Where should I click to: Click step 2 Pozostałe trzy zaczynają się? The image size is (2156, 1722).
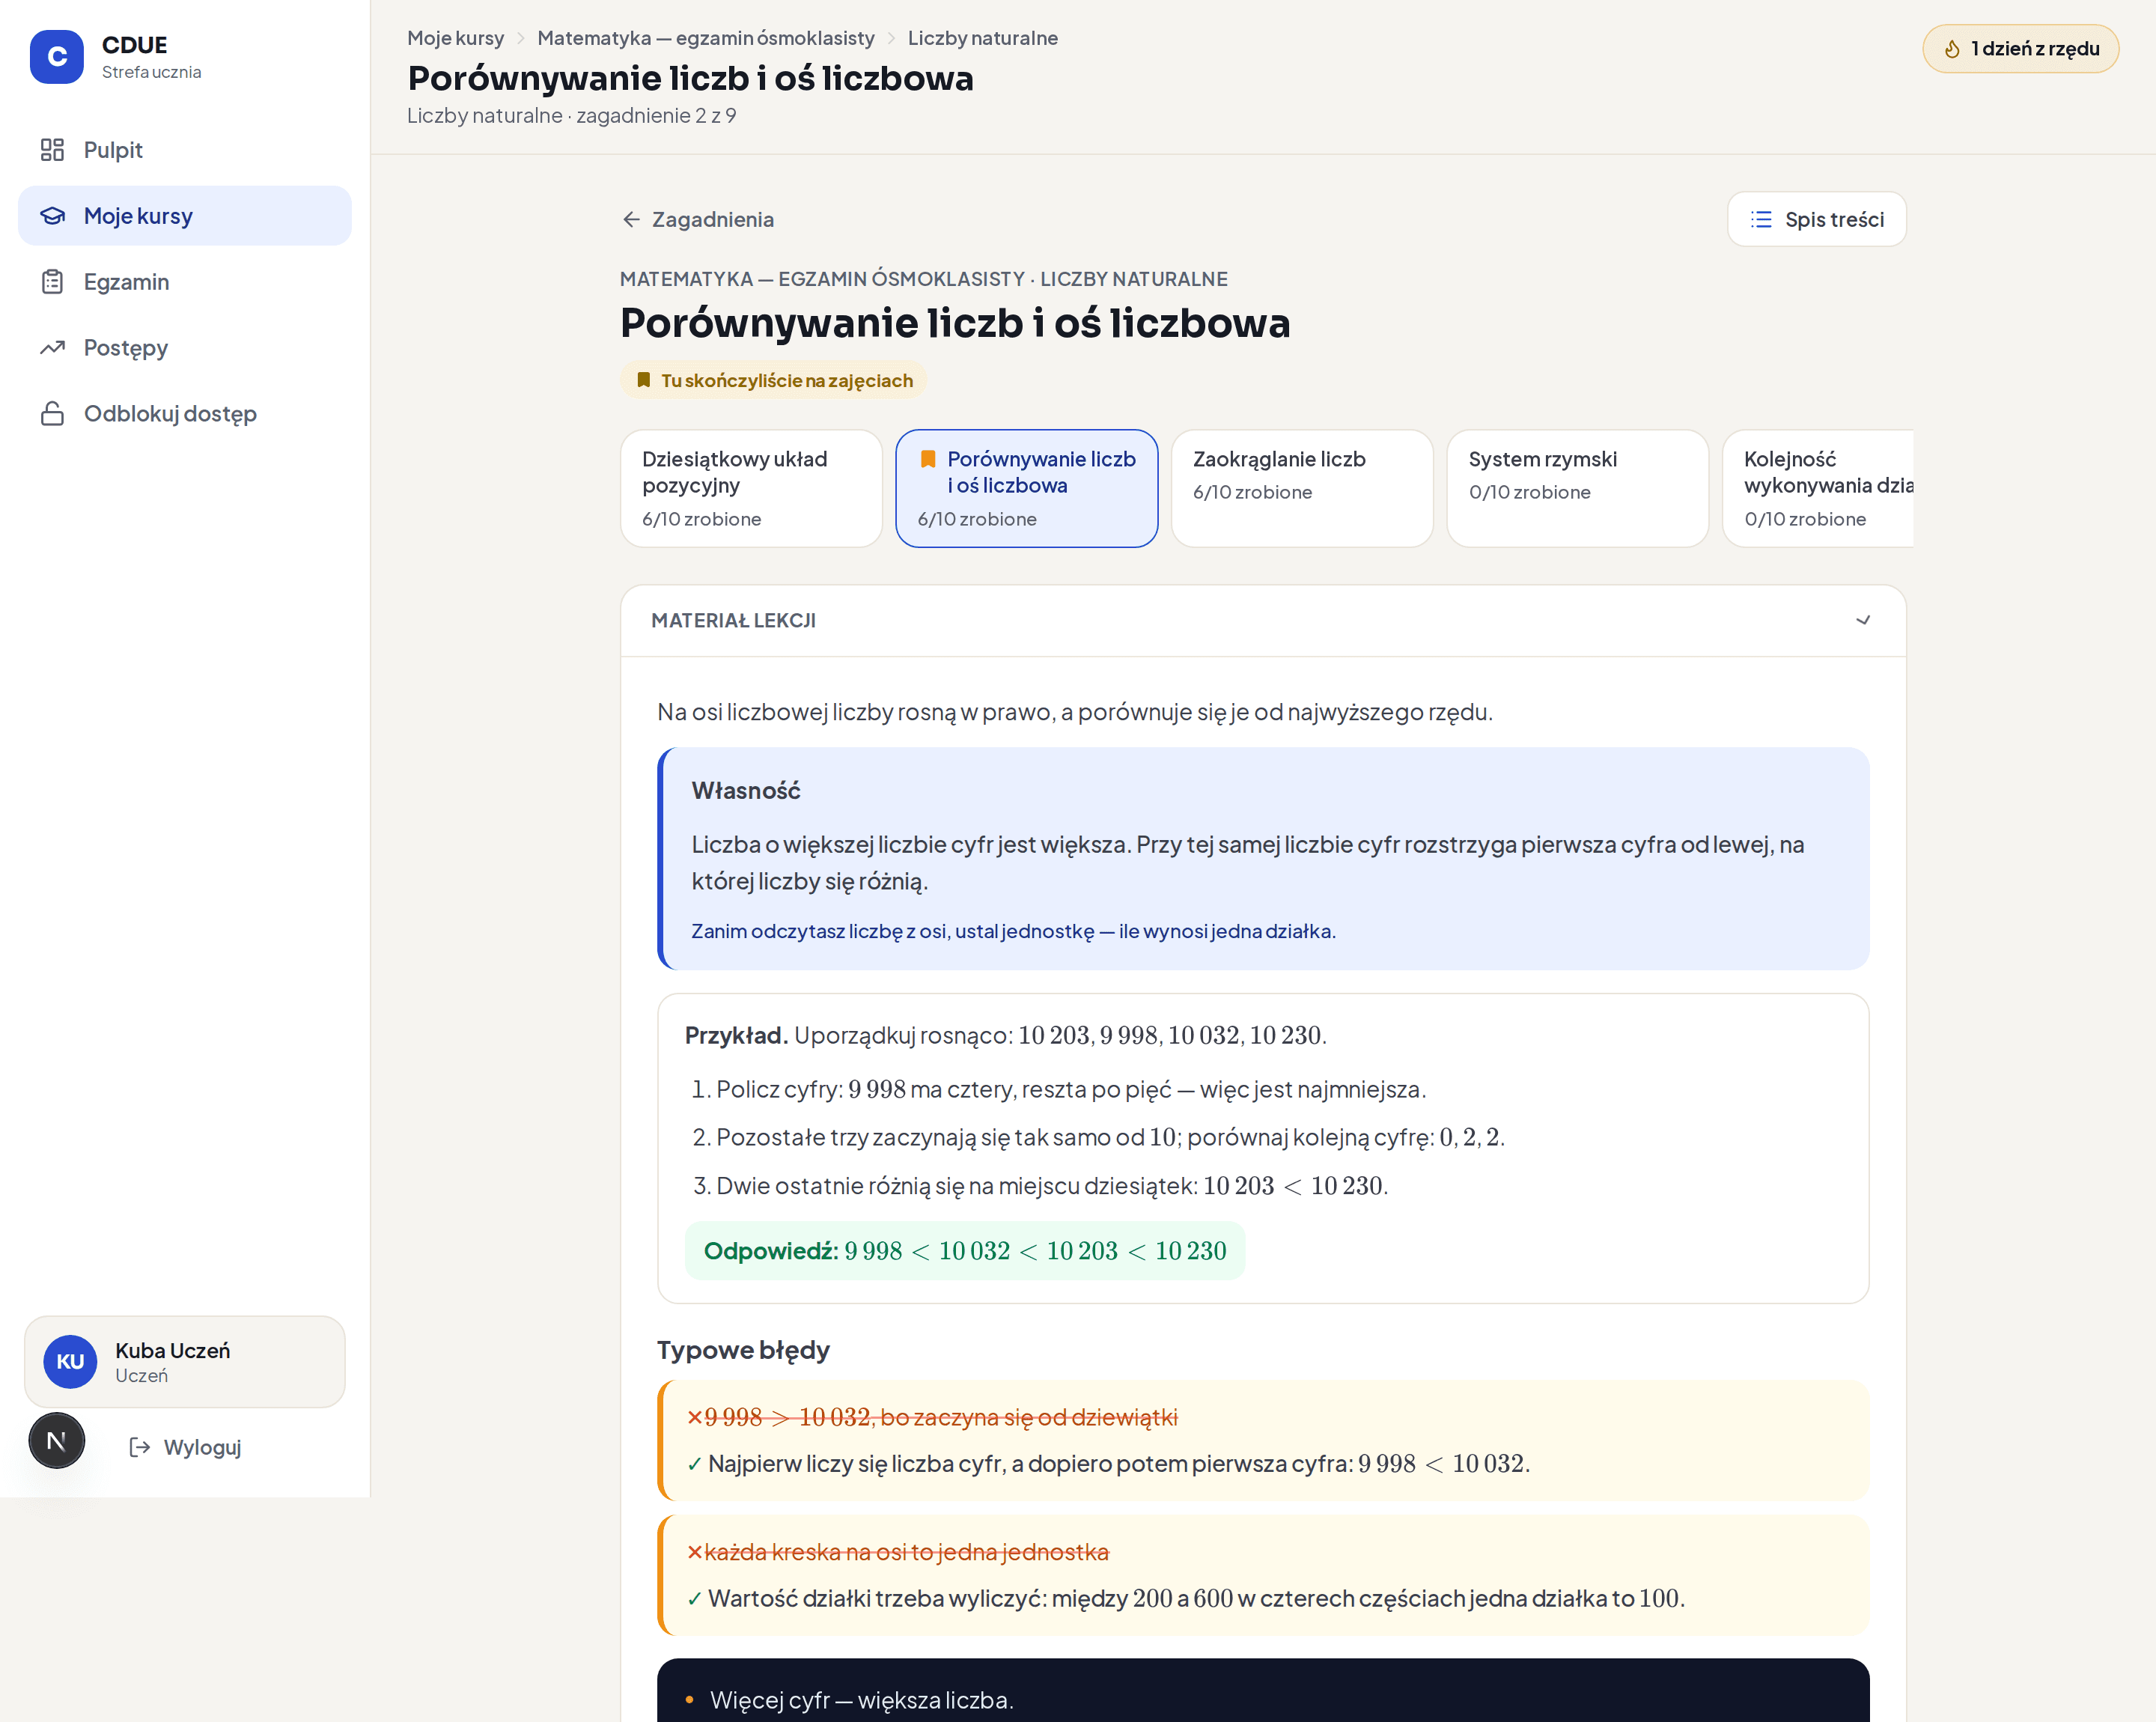[1098, 1137]
